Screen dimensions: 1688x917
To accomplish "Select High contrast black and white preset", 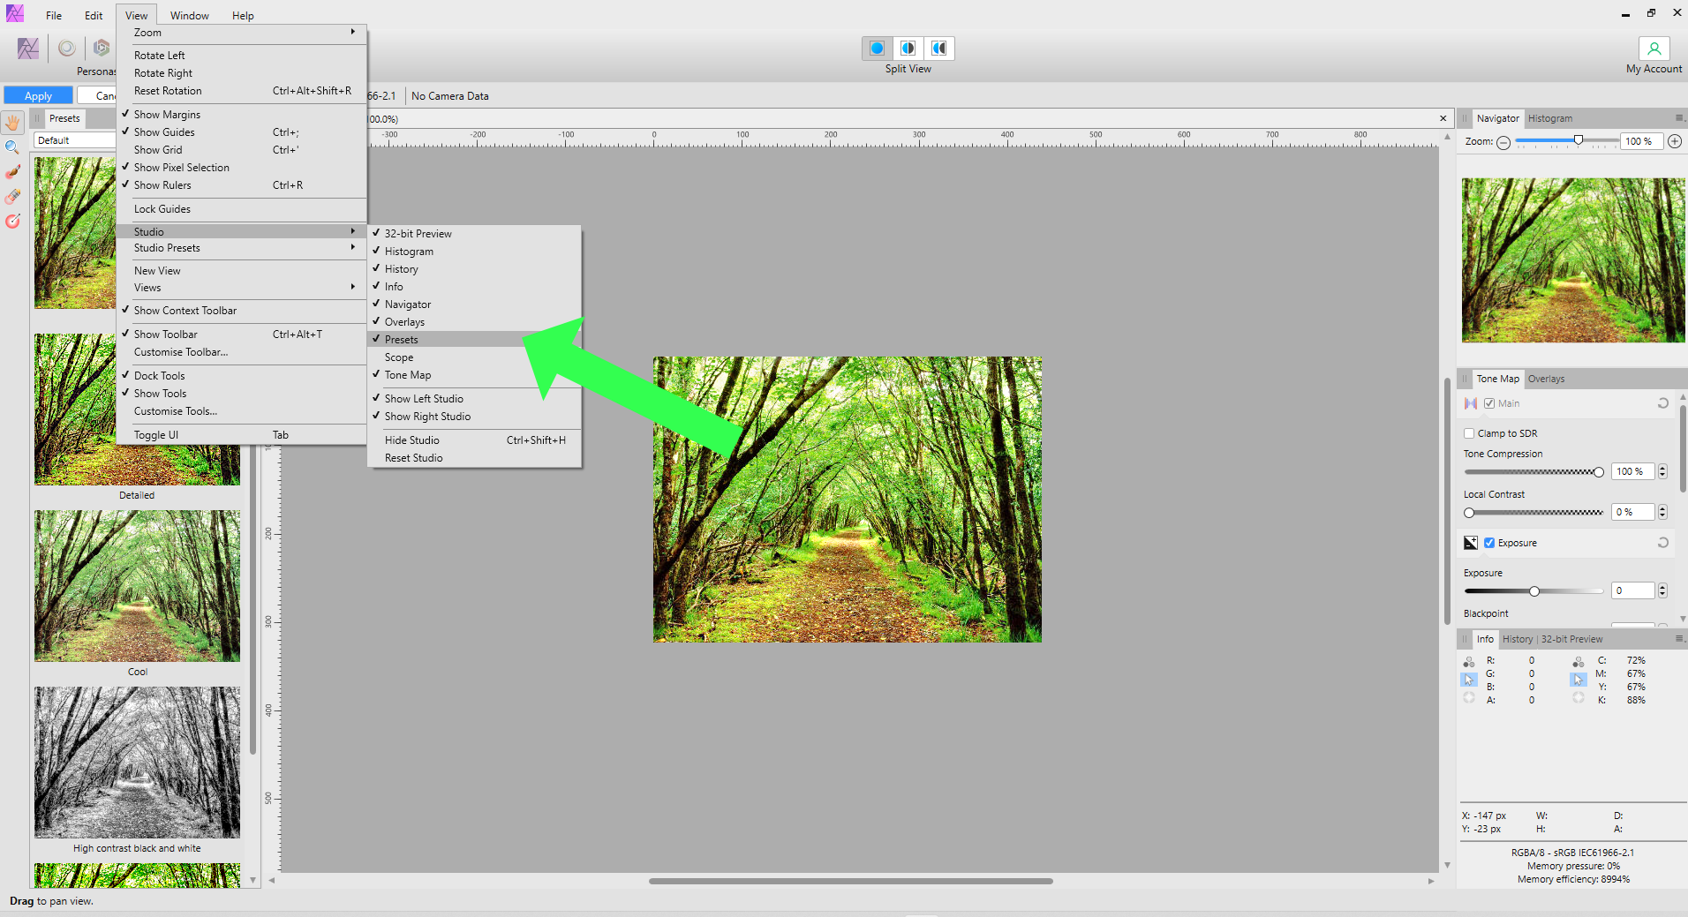I will click(x=137, y=763).
